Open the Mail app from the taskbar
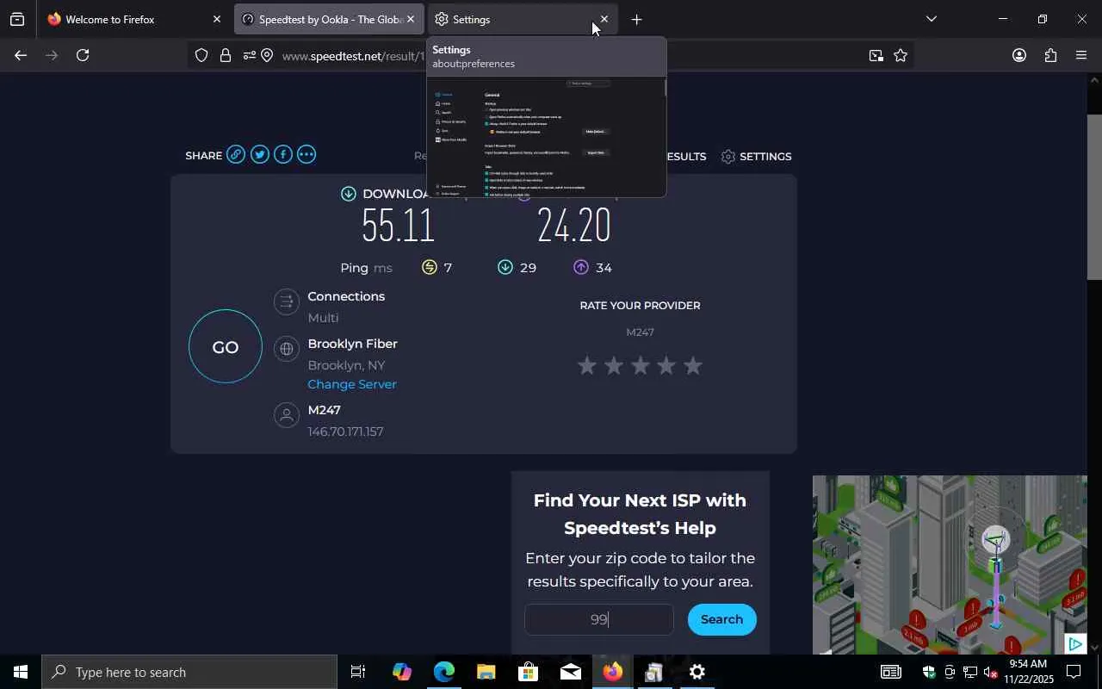Screen dimensions: 1102x689 [571, 672]
